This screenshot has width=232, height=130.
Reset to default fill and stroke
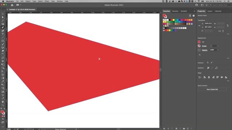click(x=1, y=109)
